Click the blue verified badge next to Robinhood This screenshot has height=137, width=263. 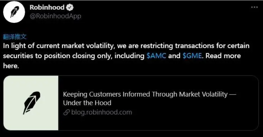point(70,7)
